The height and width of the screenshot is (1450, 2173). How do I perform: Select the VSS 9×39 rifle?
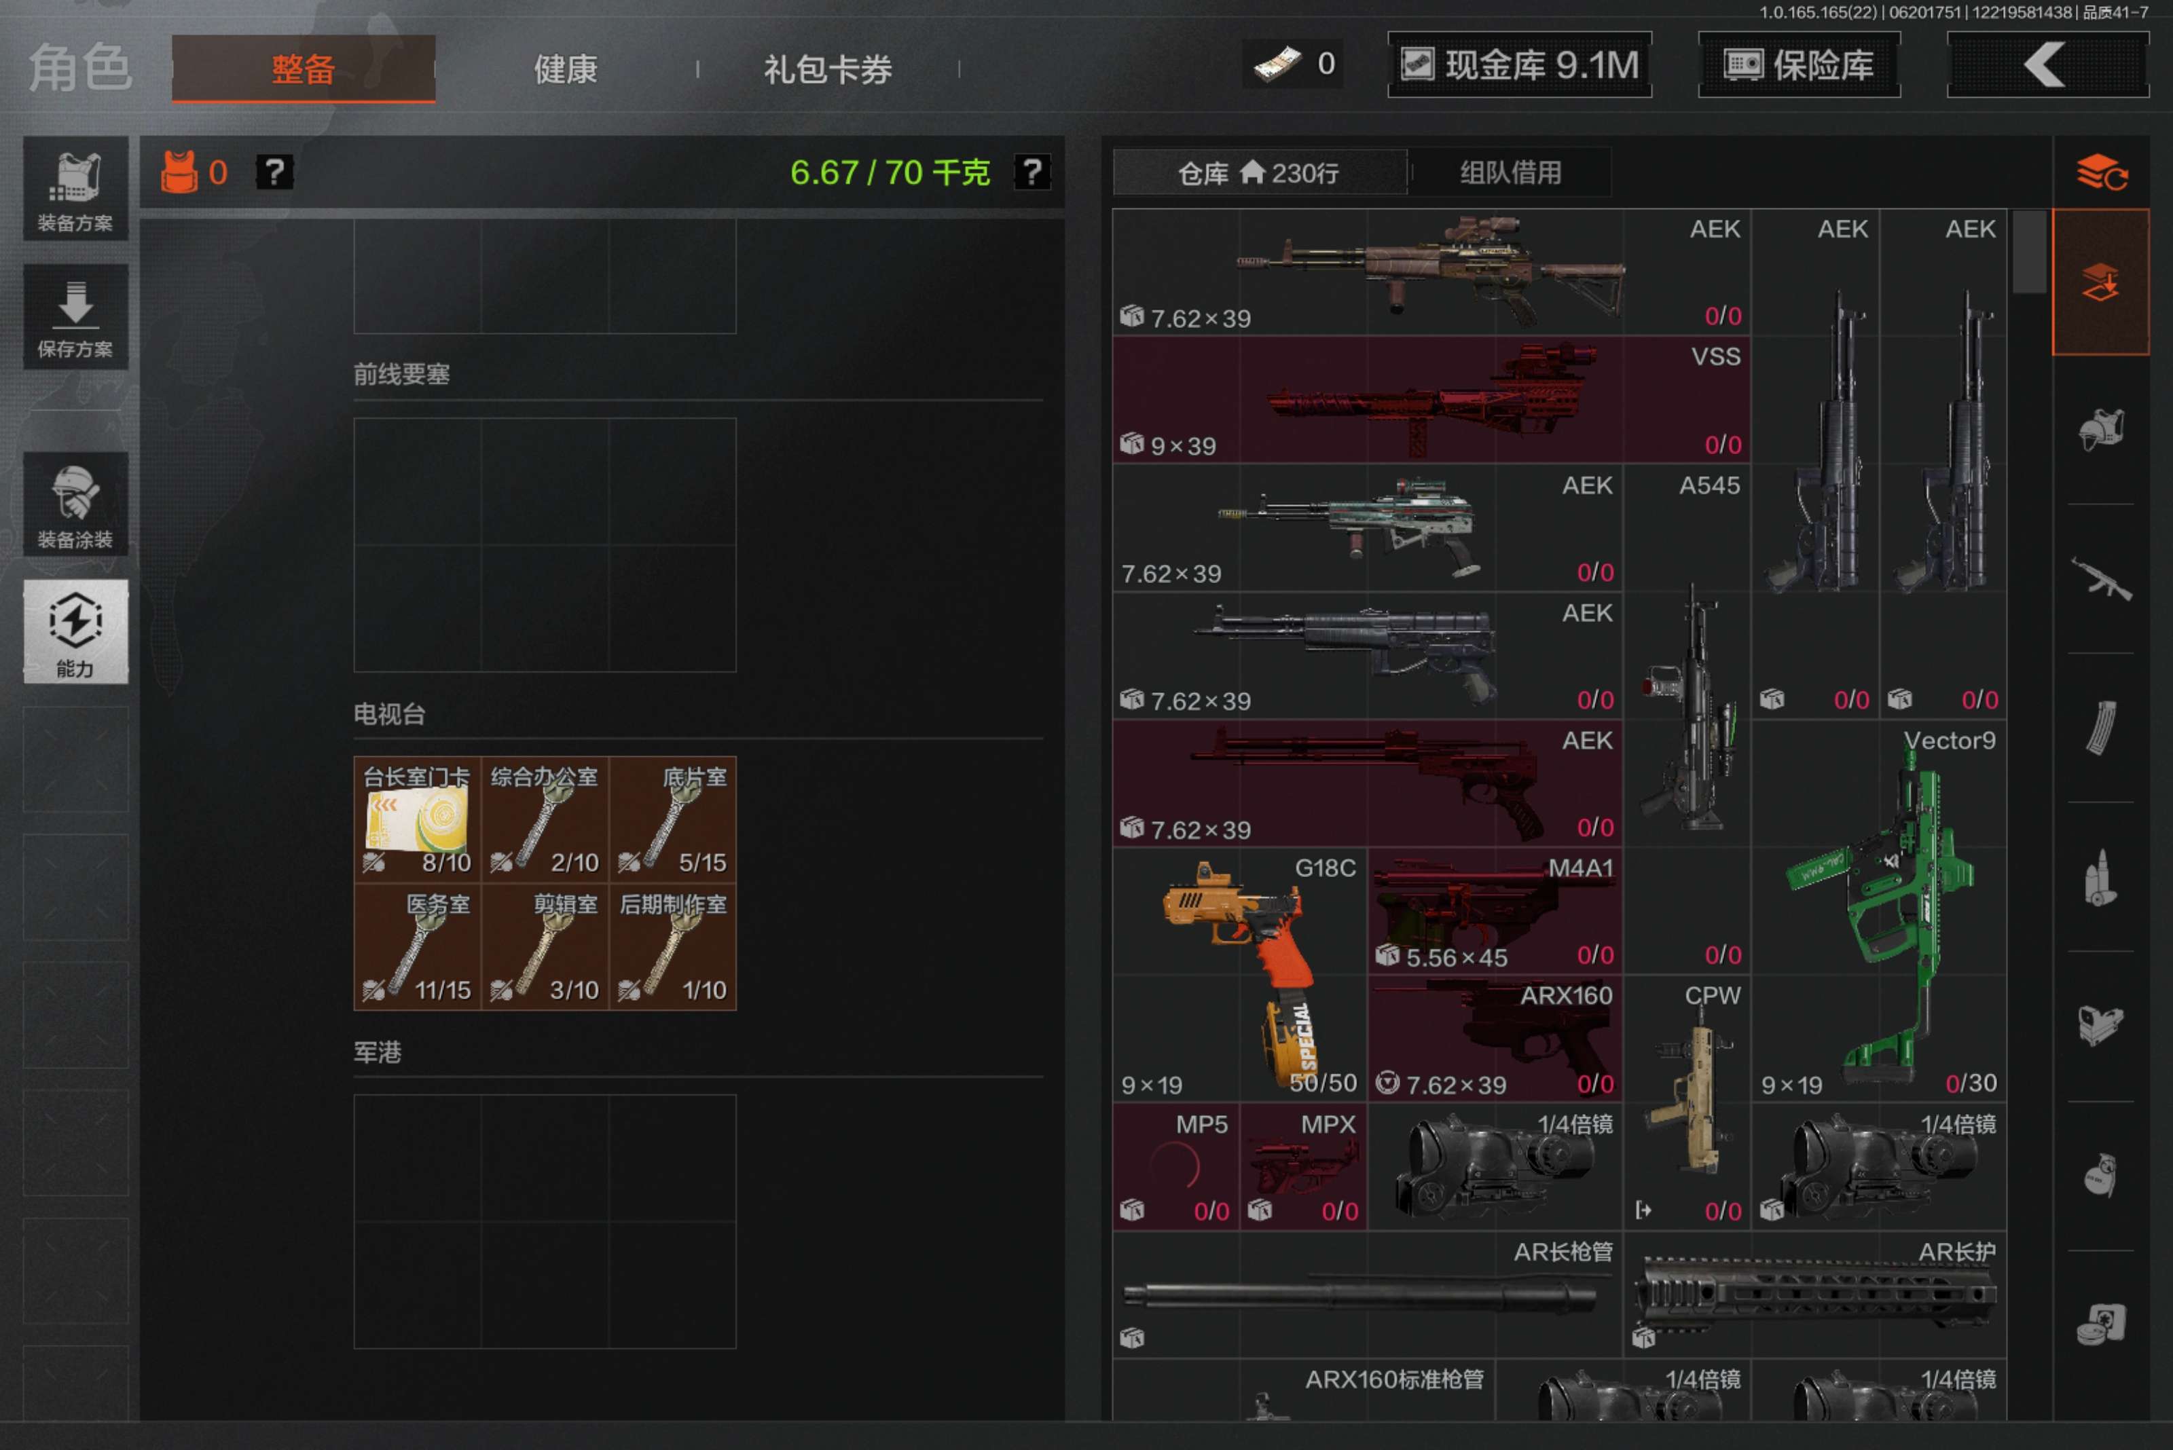pos(1431,399)
